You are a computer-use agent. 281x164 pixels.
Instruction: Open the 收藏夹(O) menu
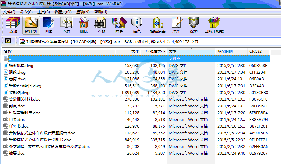coord(63,12)
